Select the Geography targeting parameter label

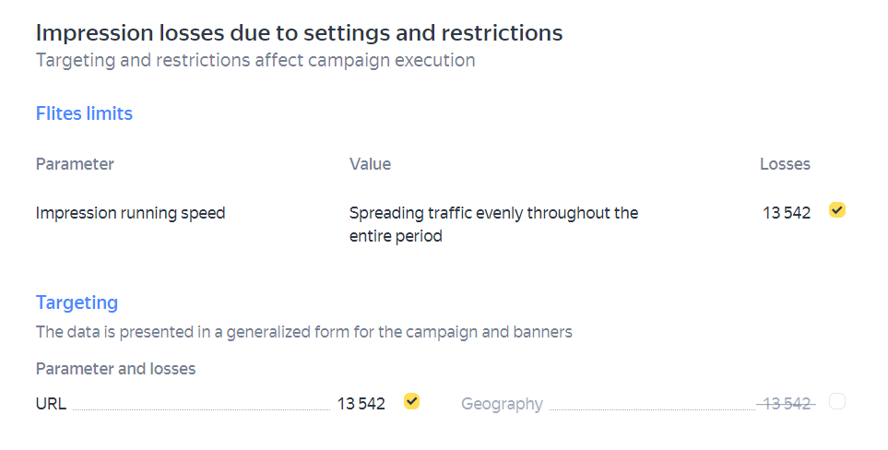coord(502,404)
